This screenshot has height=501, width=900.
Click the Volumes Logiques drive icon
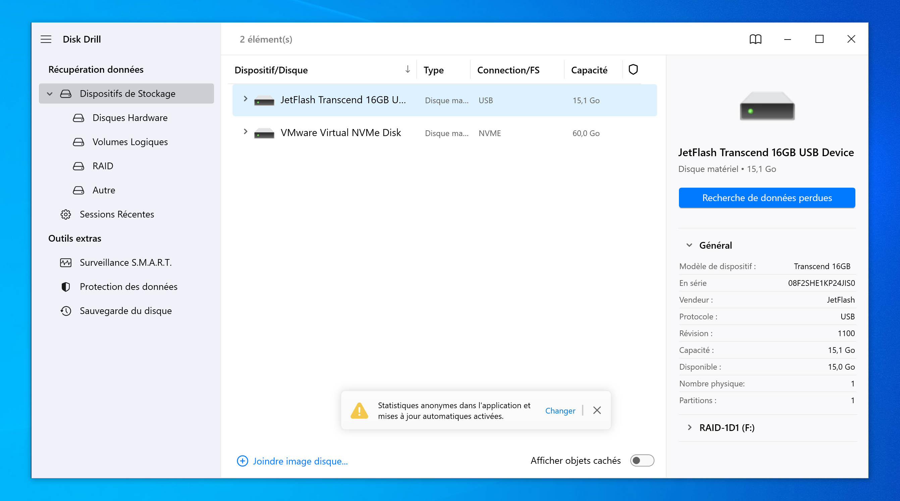(x=78, y=142)
